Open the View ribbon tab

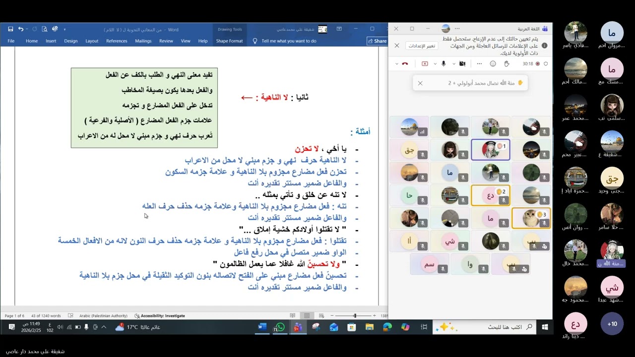186,41
